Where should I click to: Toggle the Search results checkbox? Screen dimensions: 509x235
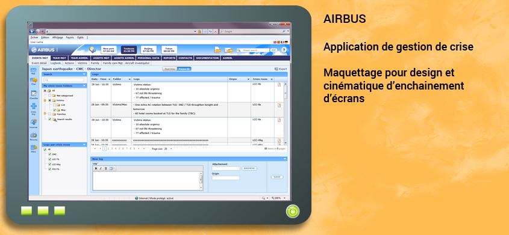[49, 119]
